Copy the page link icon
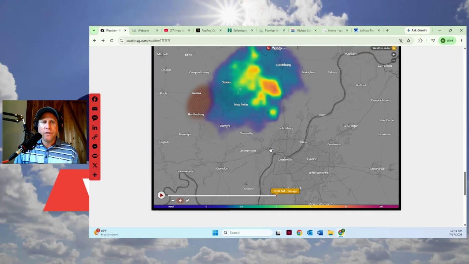This screenshot has width=469, height=264. (x=95, y=137)
